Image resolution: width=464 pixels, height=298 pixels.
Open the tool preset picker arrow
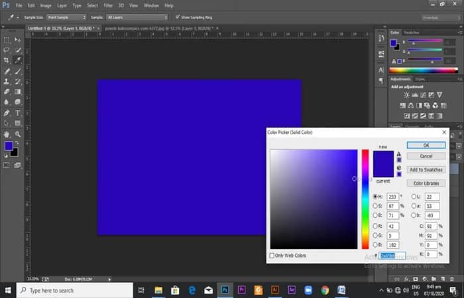pos(17,17)
